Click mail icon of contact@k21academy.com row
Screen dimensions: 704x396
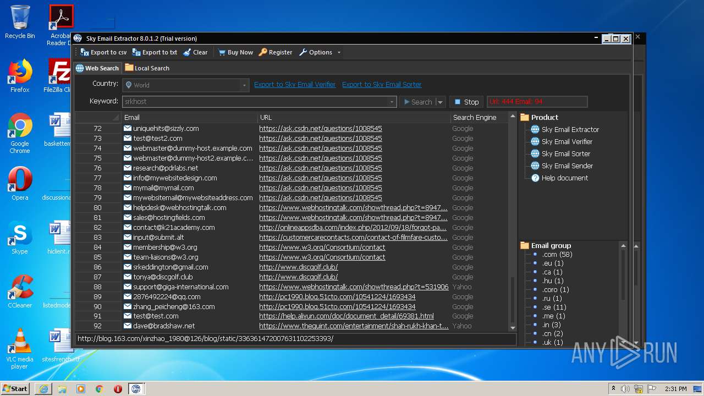point(128,227)
